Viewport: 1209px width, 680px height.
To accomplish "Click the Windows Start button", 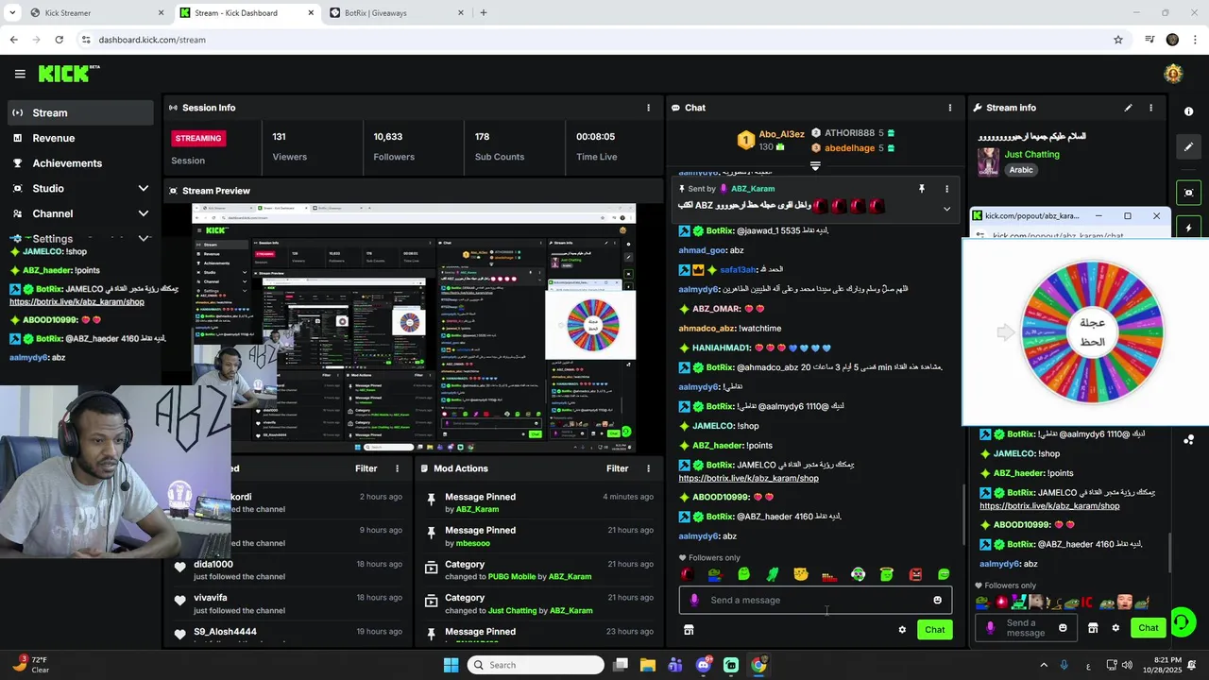I will point(451,665).
